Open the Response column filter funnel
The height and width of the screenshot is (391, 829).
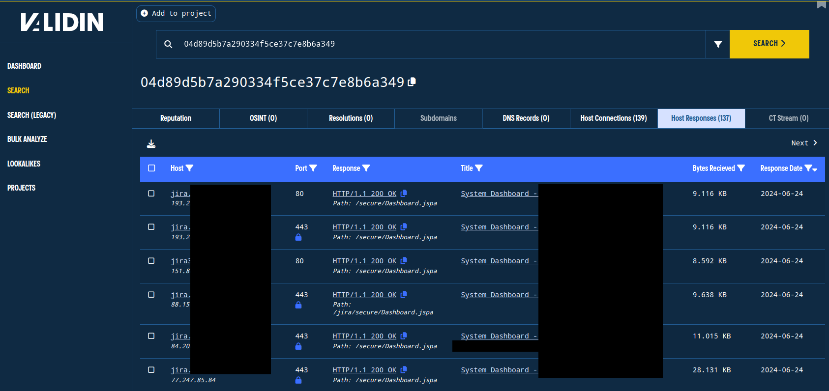366,168
